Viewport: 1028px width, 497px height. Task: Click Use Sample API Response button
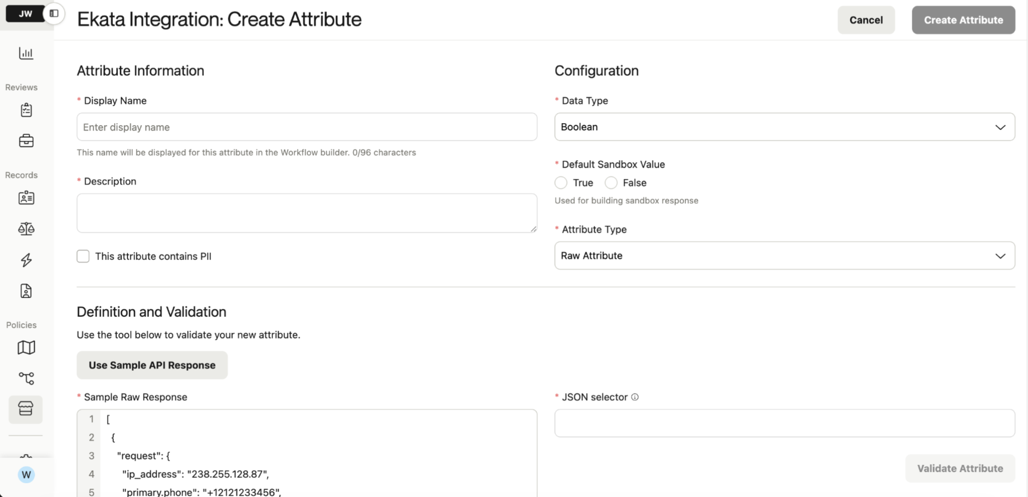[152, 365]
